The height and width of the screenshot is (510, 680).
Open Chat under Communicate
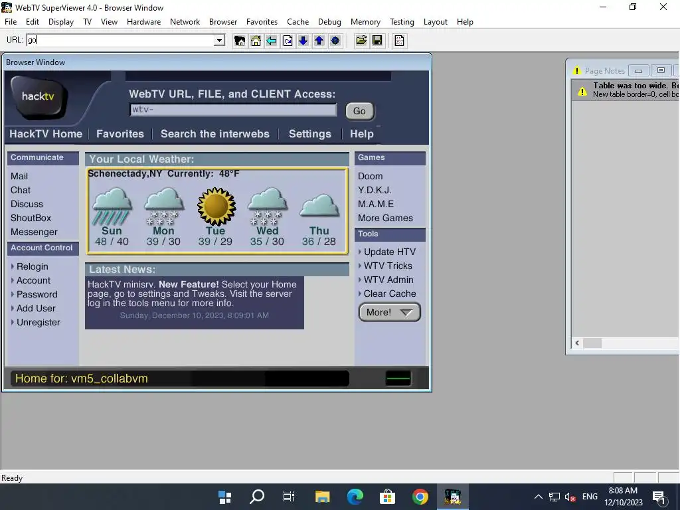21,190
